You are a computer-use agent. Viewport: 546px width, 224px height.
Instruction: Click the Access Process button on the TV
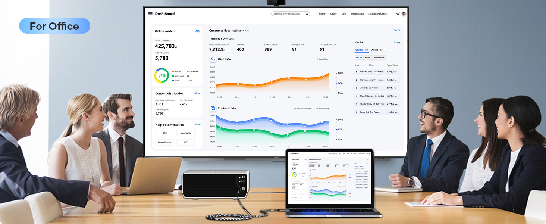point(164,142)
